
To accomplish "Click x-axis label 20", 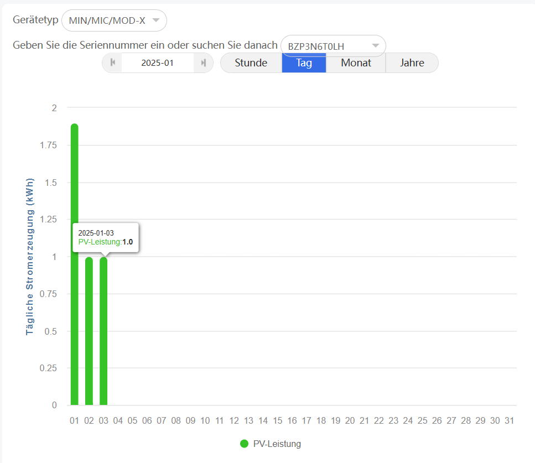I will click(350, 421).
